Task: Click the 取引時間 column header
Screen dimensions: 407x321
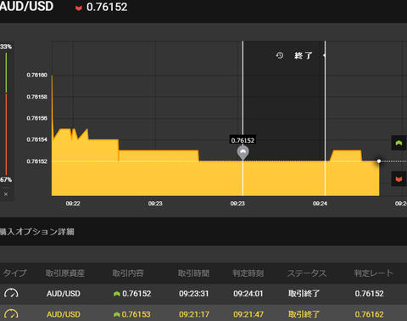Action: coord(193,273)
